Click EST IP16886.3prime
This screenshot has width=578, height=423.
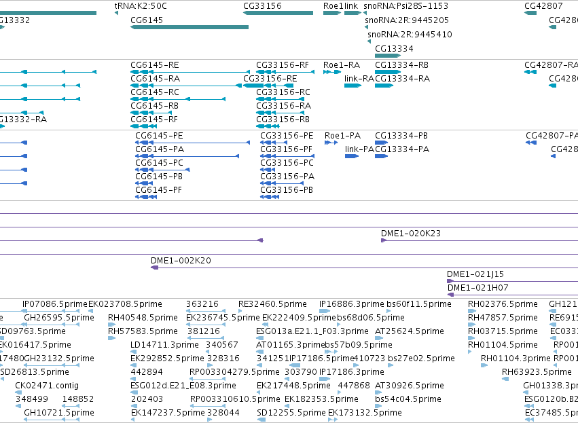click(x=352, y=304)
